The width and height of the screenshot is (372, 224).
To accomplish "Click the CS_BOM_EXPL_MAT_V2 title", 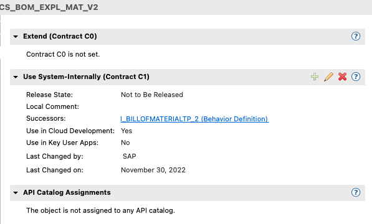I will click(x=49, y=7).
